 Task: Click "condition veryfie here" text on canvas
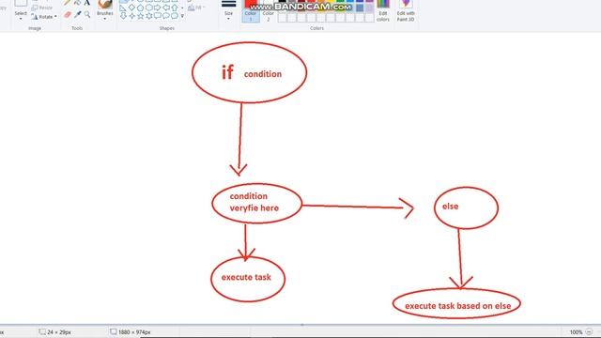[x=254, y=202]
